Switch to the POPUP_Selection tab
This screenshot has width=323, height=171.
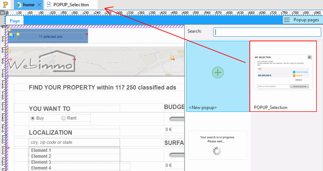pos(71,5)
